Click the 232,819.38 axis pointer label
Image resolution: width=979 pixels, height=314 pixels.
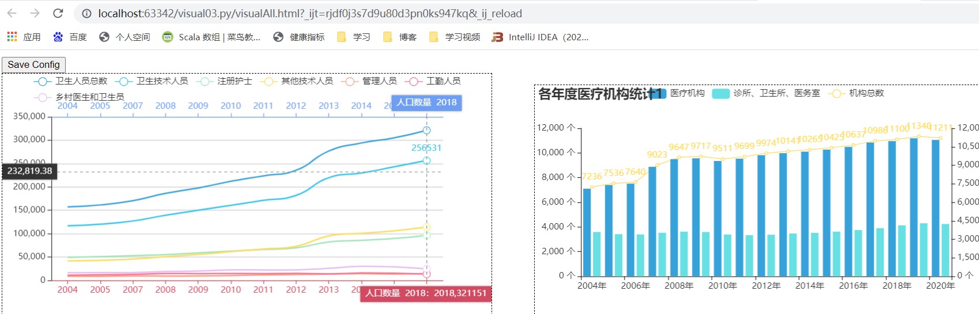pyautogui.click(x=29, y=171)
